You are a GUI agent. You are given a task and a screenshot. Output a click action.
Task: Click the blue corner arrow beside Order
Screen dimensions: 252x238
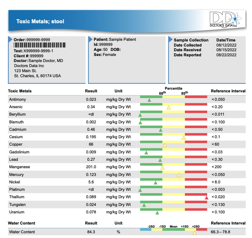point(10,39)
